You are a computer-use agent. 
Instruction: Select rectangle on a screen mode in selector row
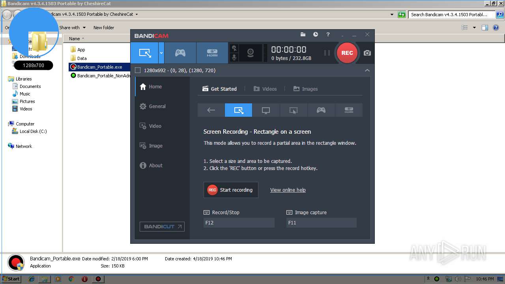[238, 110]
